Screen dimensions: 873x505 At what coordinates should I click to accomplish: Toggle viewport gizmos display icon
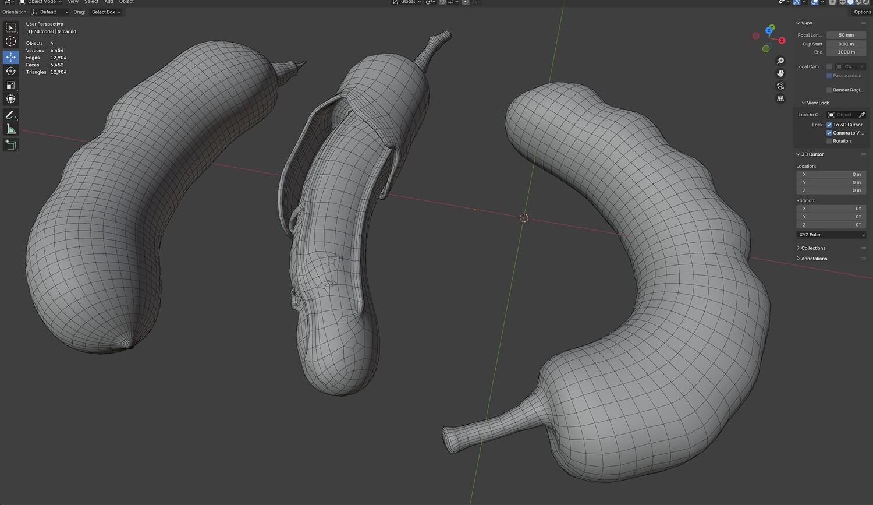point(797,2)
